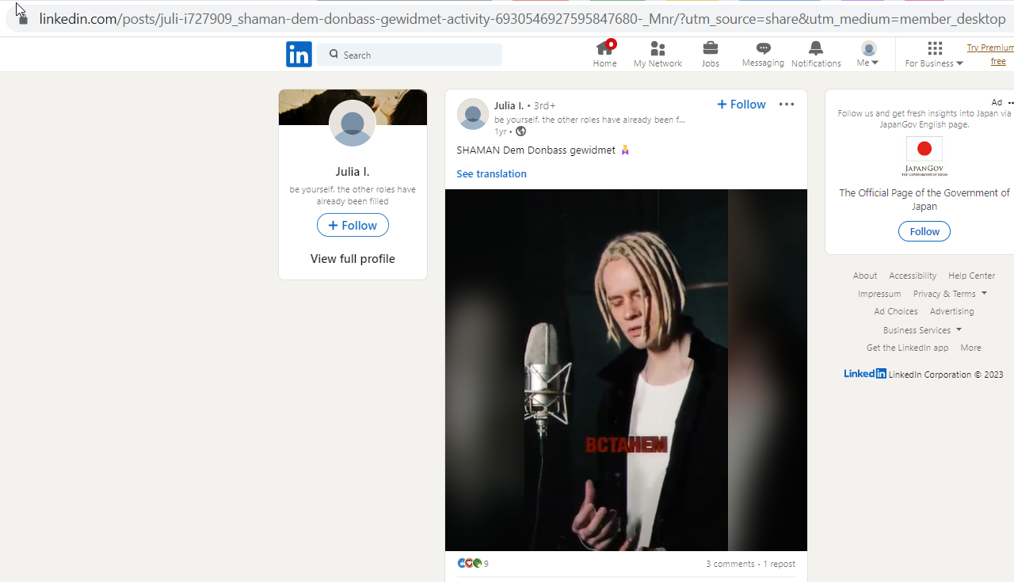This screenshot has height=582, width=1014.
Task: Open the Me profile menu
Action: pos(868,54)
